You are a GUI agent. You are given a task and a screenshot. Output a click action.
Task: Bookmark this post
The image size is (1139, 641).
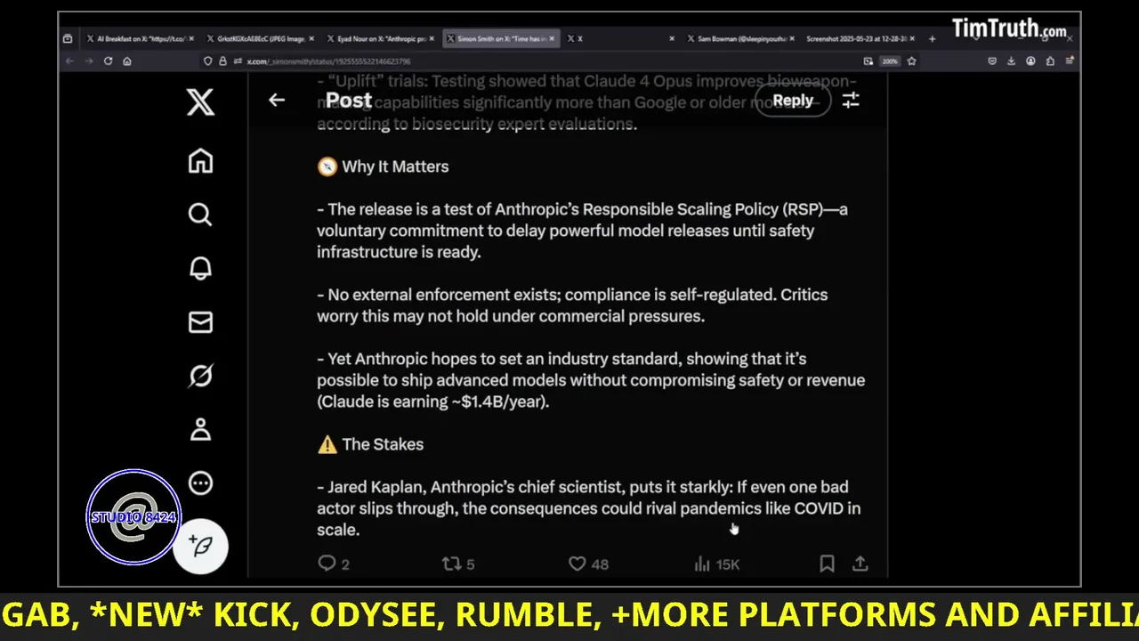[x=827, y=564]
